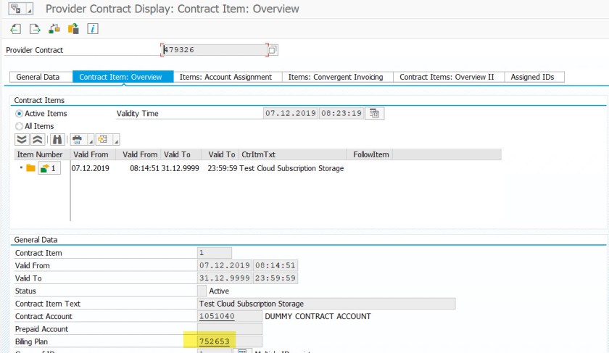Open the Items: Convergent Invoicing tab
Image resolution: width=609 pixels, height=353 pixels.
336,77
